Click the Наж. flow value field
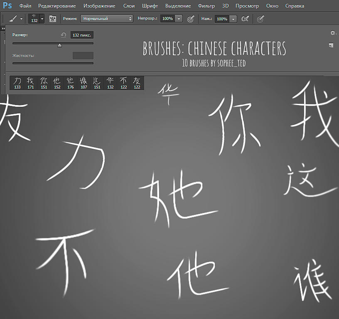The image size is (339, 319). click(222, 19)
